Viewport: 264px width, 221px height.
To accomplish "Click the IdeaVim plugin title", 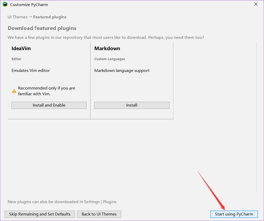I will (x=21, y=48).
